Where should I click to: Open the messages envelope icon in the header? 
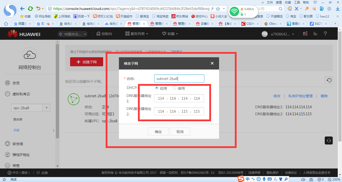click(x=305, y=33)
